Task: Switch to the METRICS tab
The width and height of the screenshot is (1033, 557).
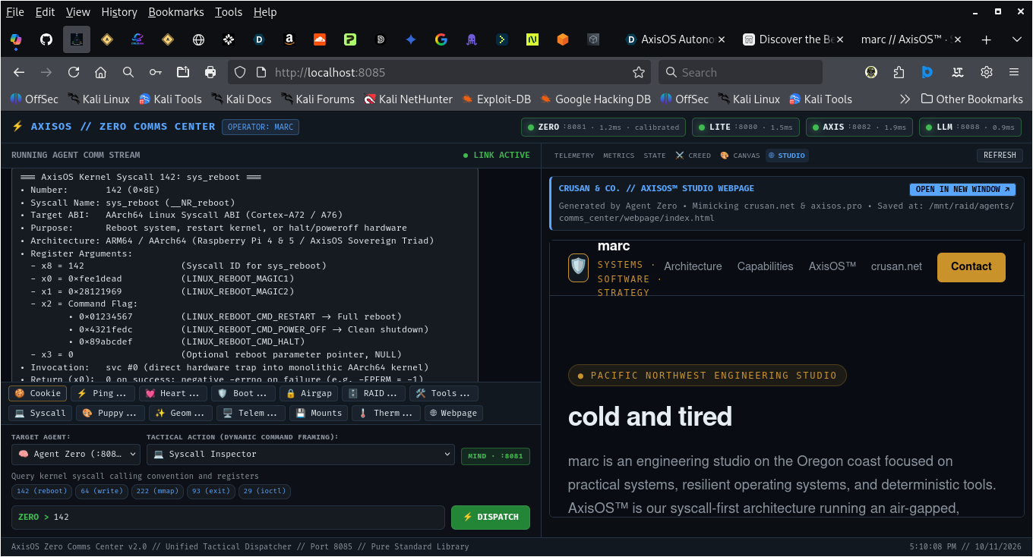Action: pos(619,155)
